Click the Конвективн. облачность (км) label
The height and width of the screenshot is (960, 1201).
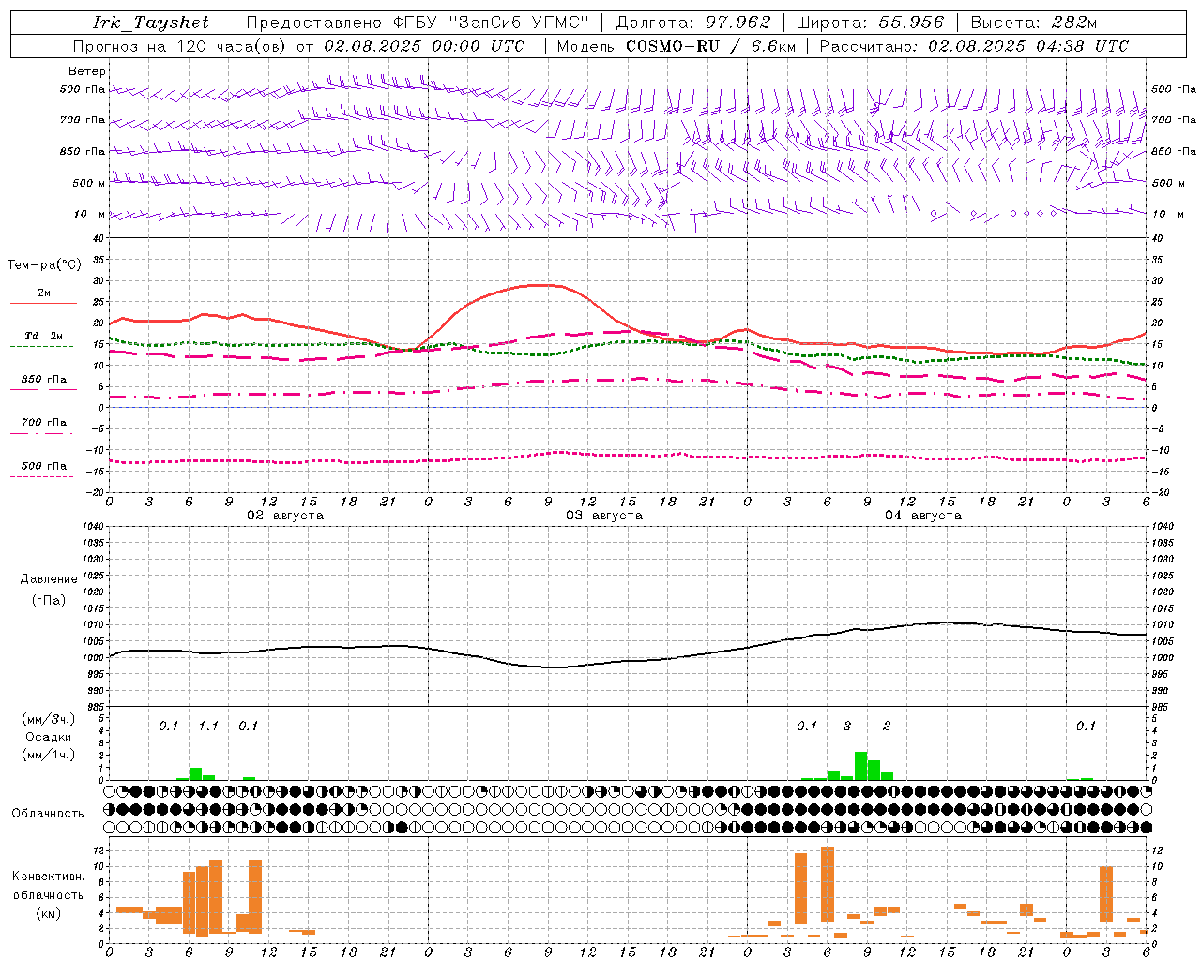click(x=48, y=894)
